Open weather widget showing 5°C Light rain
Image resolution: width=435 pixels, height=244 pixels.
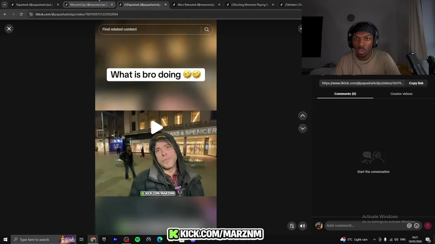tap(354, 240)
